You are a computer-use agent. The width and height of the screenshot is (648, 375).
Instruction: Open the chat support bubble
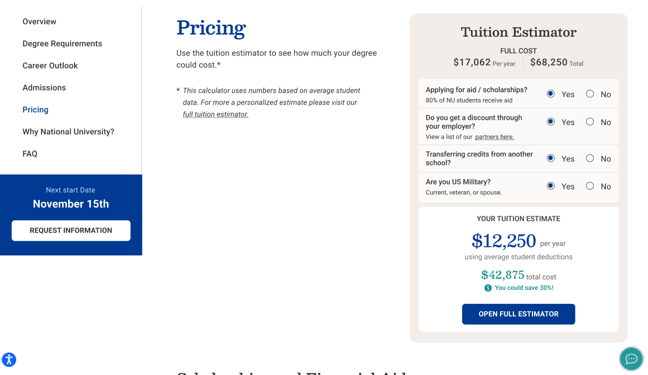coord(631,358)
